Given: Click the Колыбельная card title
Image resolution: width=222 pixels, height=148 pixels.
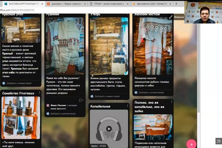Looking at the screenshot, I should pos(100,106).
